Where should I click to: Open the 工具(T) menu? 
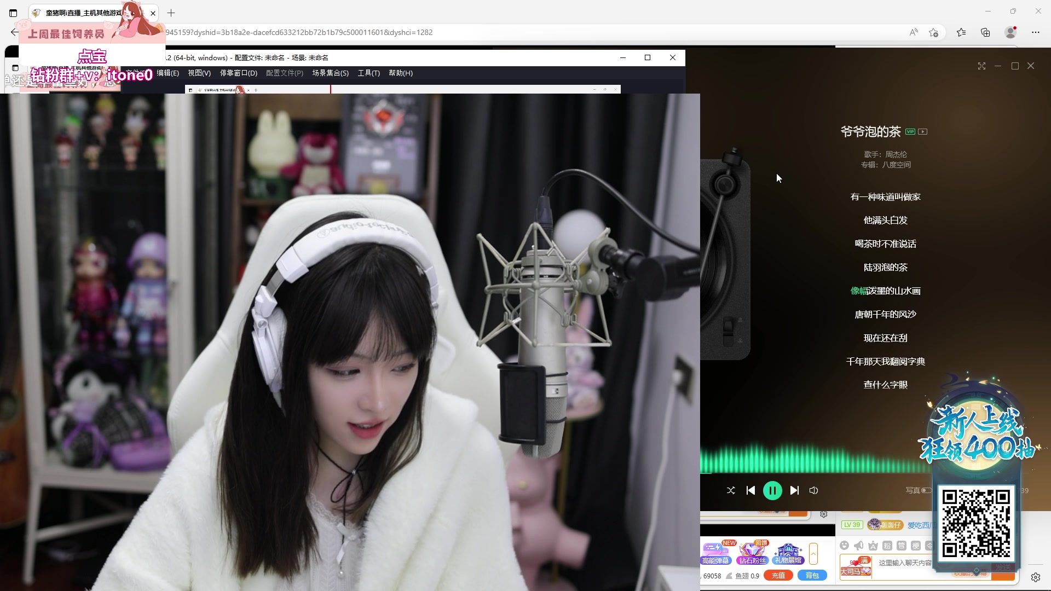[x=368, y=73]
